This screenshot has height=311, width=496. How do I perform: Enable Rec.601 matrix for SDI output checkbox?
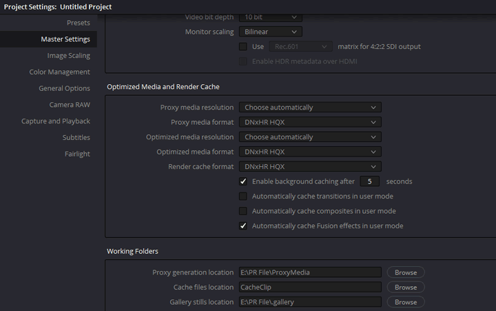pyautogui.click(x=243, y=47)
